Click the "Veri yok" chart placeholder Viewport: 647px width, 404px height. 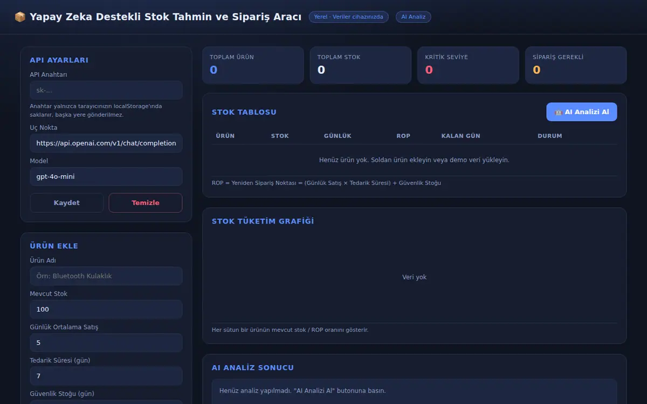click(x=414, y=277)
